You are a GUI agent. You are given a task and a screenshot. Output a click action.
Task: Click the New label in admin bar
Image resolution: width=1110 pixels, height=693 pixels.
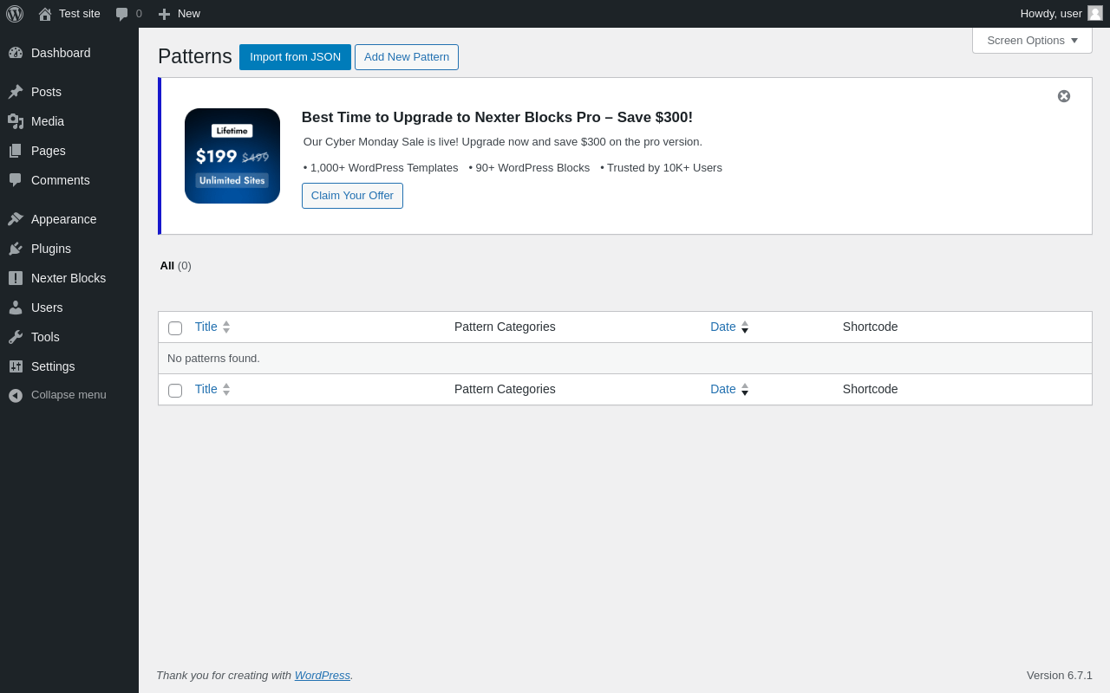(189, 13)
